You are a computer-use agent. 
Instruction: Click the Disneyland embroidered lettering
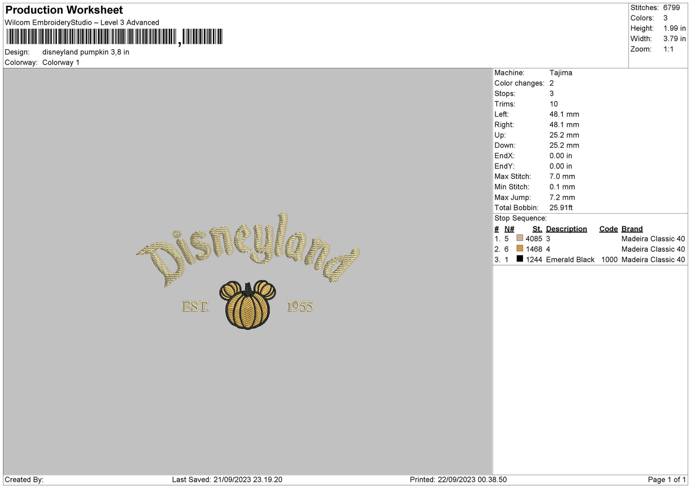pyautogui.click(x=248, y=250)
